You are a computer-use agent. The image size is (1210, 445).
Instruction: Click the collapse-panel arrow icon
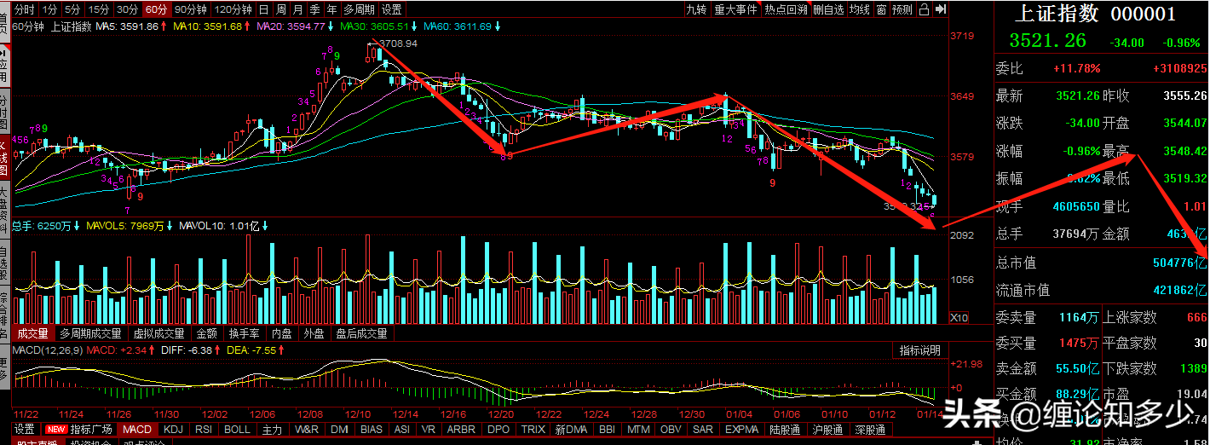[941, 9]
